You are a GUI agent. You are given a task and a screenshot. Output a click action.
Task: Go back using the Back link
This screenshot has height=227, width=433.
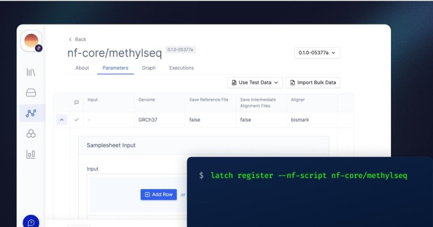(77, 39)
